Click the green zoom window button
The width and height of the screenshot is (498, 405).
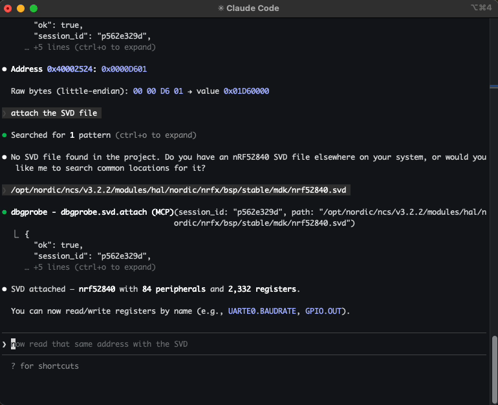tap(34, 8)
